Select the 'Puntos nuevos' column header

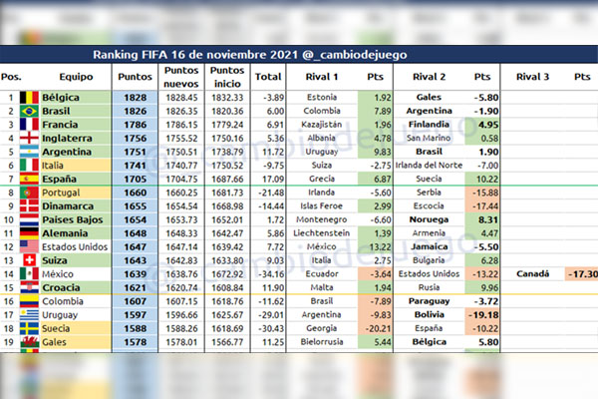click(181, 77)
